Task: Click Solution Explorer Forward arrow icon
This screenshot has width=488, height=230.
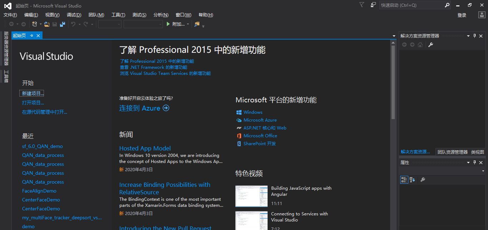Action: (x=412, y=45)
